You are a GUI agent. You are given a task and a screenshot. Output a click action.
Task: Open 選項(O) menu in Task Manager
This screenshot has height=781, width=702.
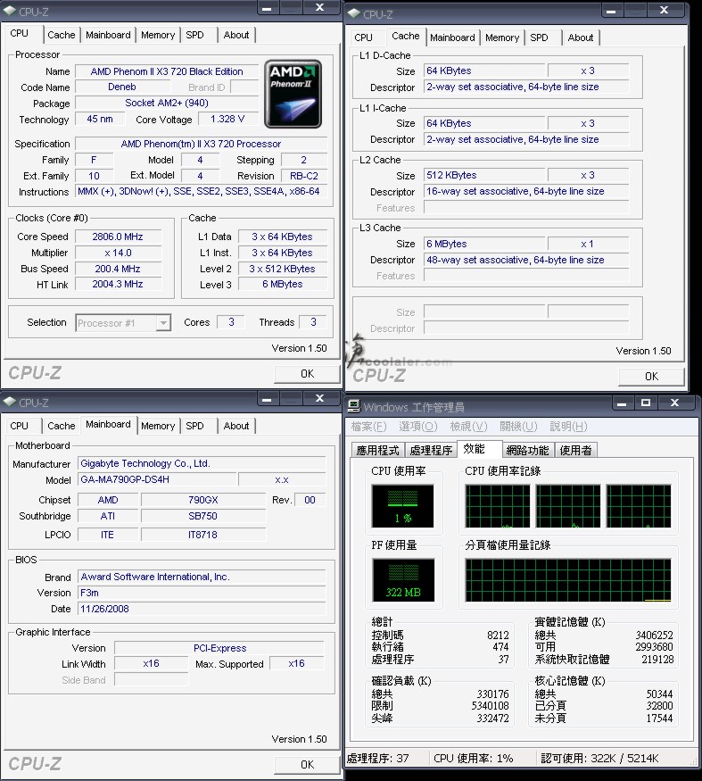(418, 427)
